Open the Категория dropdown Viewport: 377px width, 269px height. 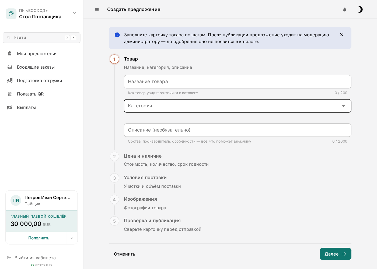pyautogui.click(x=238, y=106)
